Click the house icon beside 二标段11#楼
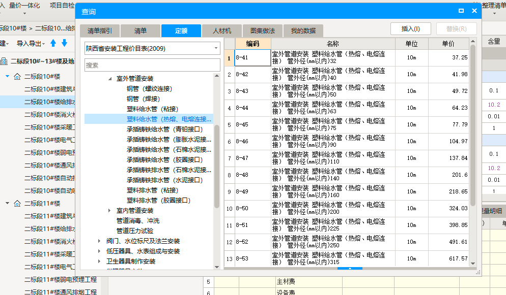 coord(17,203)
